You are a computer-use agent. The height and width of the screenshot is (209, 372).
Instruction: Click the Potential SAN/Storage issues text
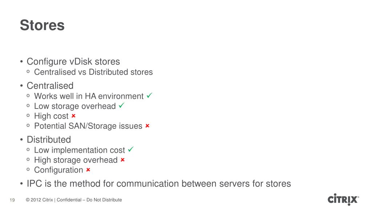88,126
